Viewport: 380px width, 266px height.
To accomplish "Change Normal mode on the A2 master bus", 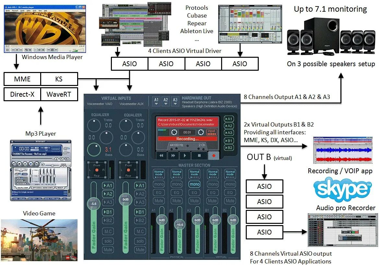I will coord(177,174).
